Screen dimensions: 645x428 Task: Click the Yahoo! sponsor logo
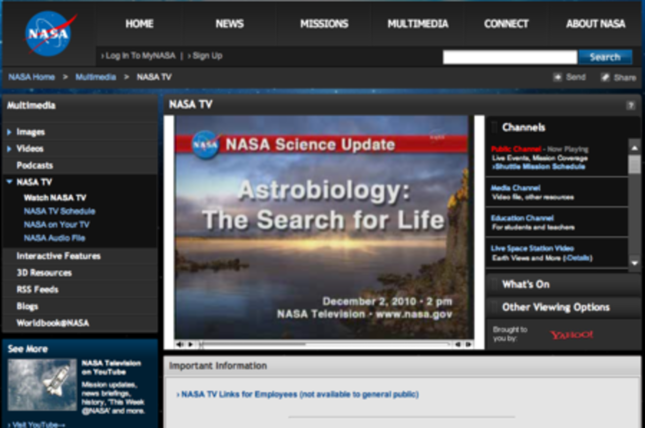tap(571, 335)
